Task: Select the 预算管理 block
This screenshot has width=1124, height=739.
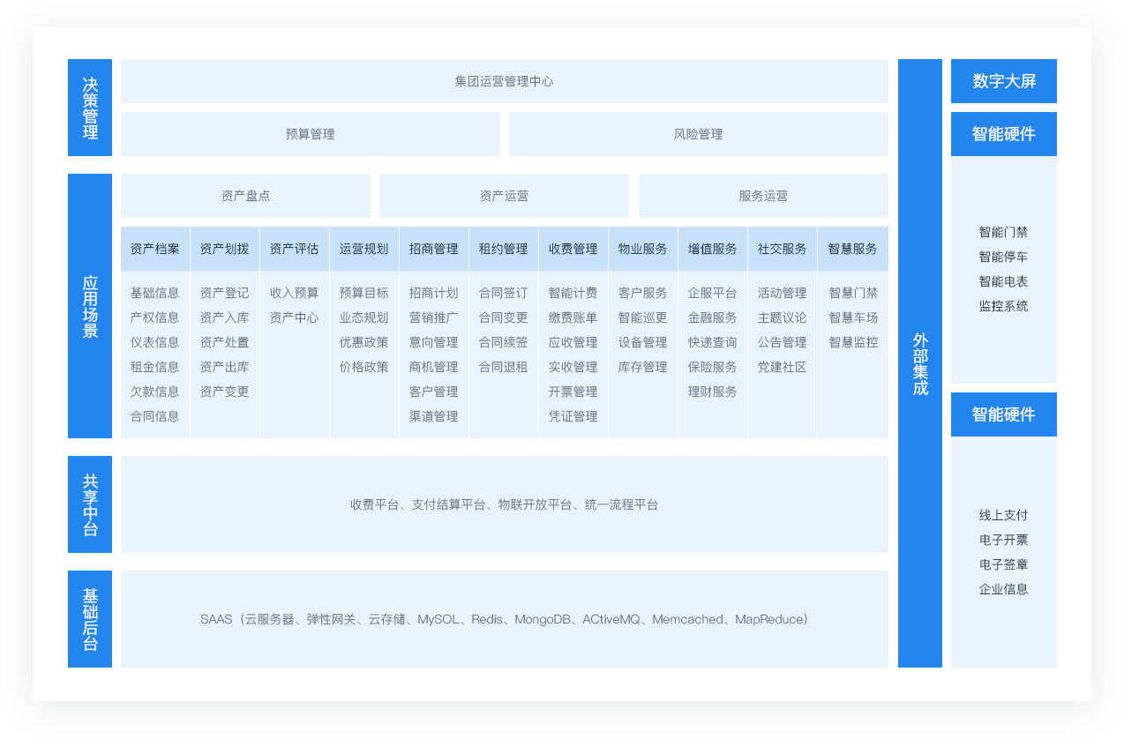Action: 310,134
